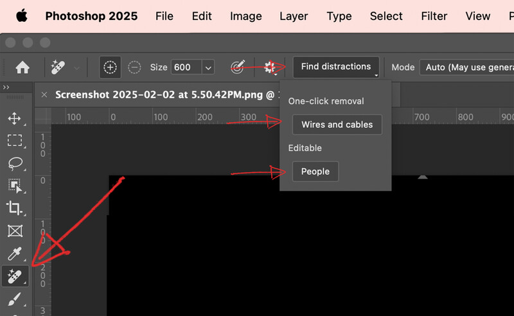This screenshot has width=514, height=316.
Task: Select add-to-brush-stroke mode (plus circle)
Action: point(110,67)
